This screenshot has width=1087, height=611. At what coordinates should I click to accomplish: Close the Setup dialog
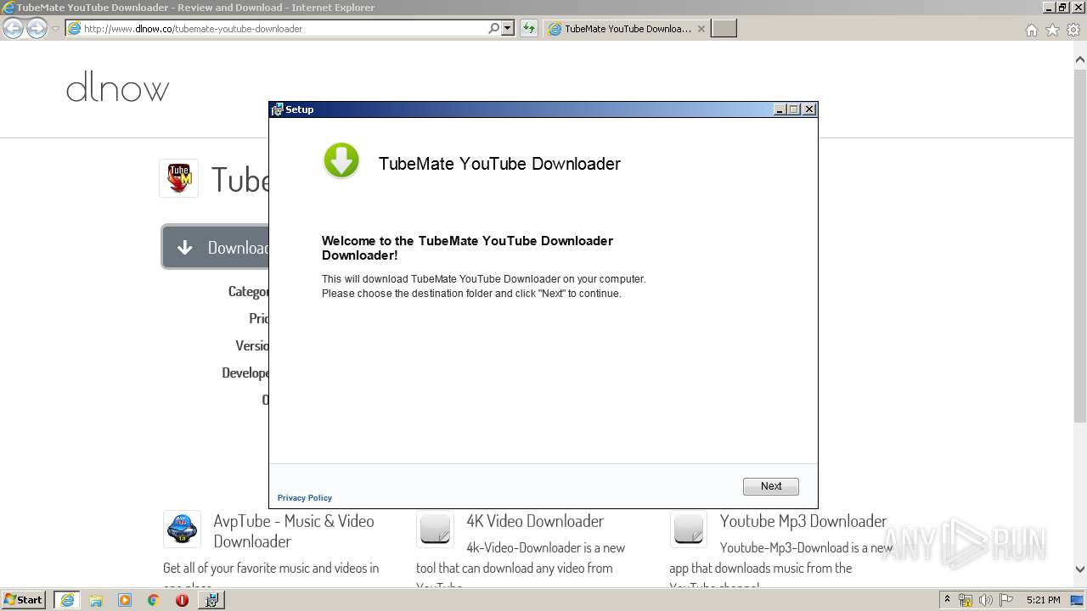(809, 109)
